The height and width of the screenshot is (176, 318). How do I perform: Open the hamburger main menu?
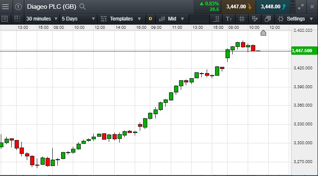pyautogui.click(x=5, y=7)
